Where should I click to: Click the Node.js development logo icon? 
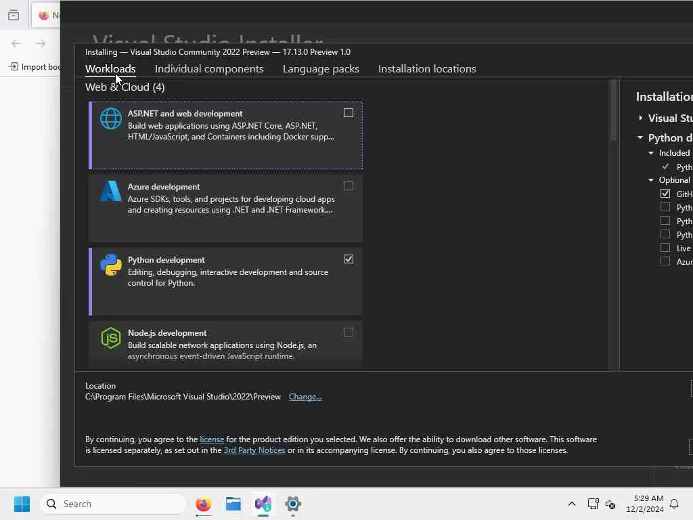(110, 338)
